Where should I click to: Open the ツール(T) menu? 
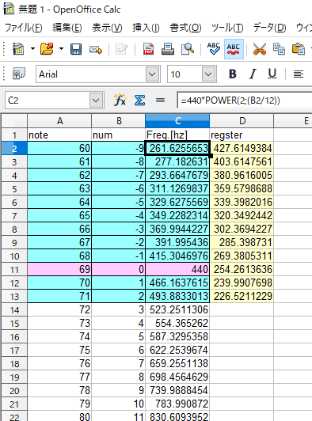227,28
